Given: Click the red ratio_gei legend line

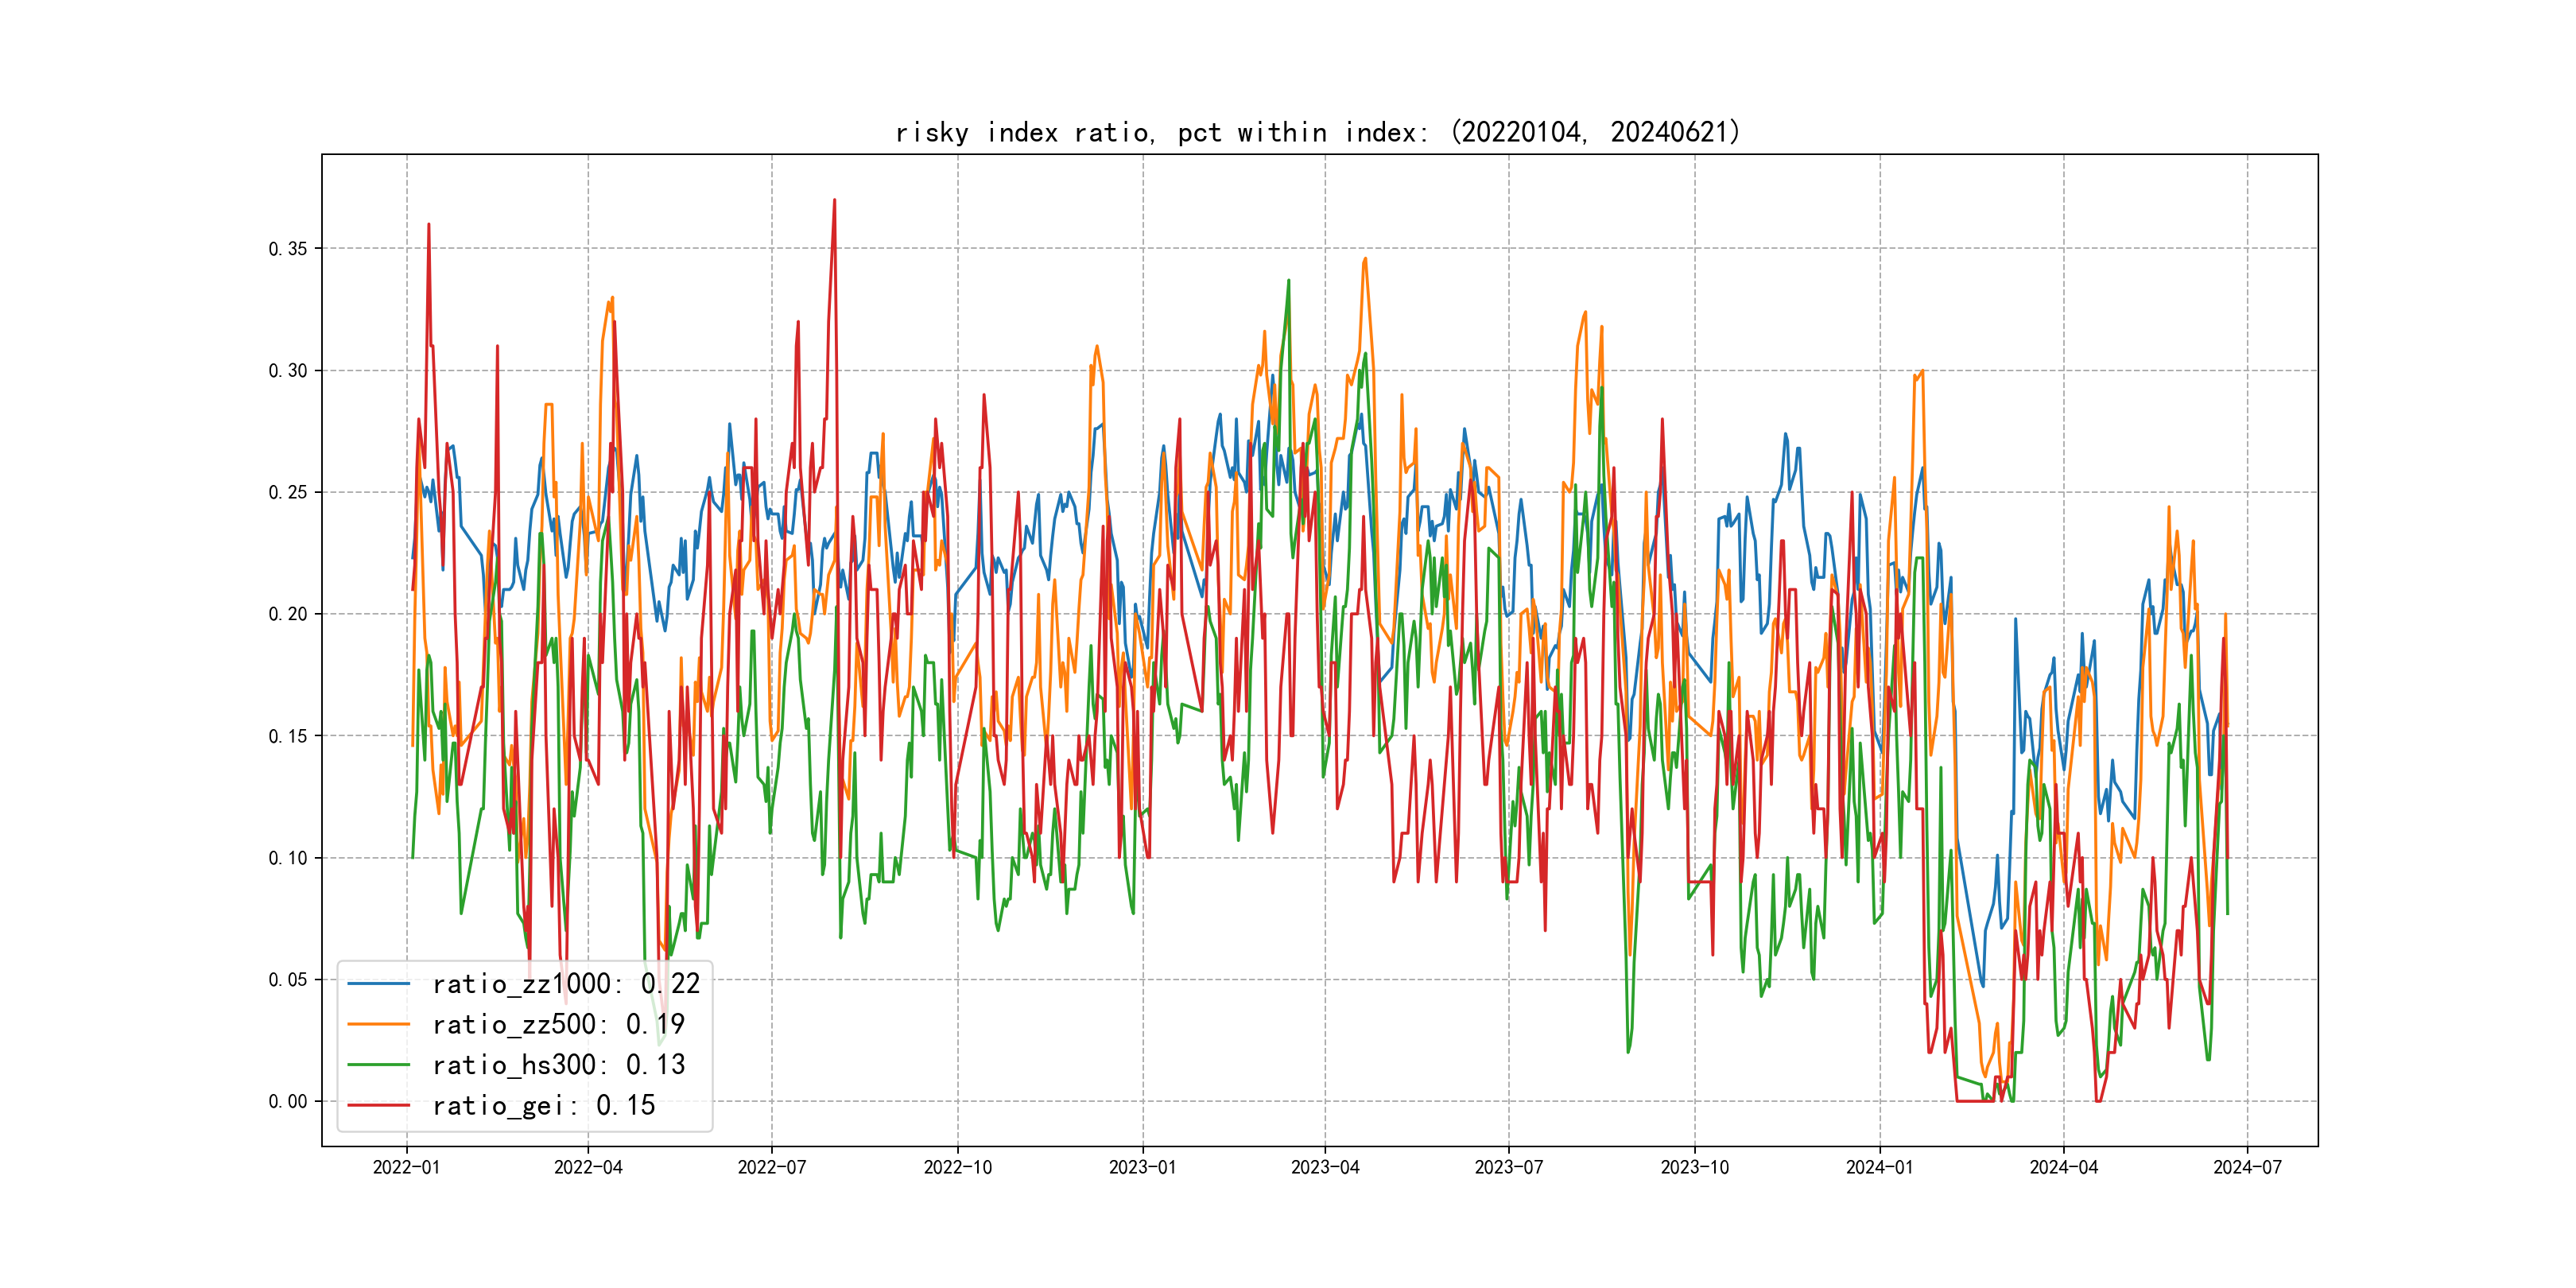Looking at the screenshot, I should click(378, 1105).
